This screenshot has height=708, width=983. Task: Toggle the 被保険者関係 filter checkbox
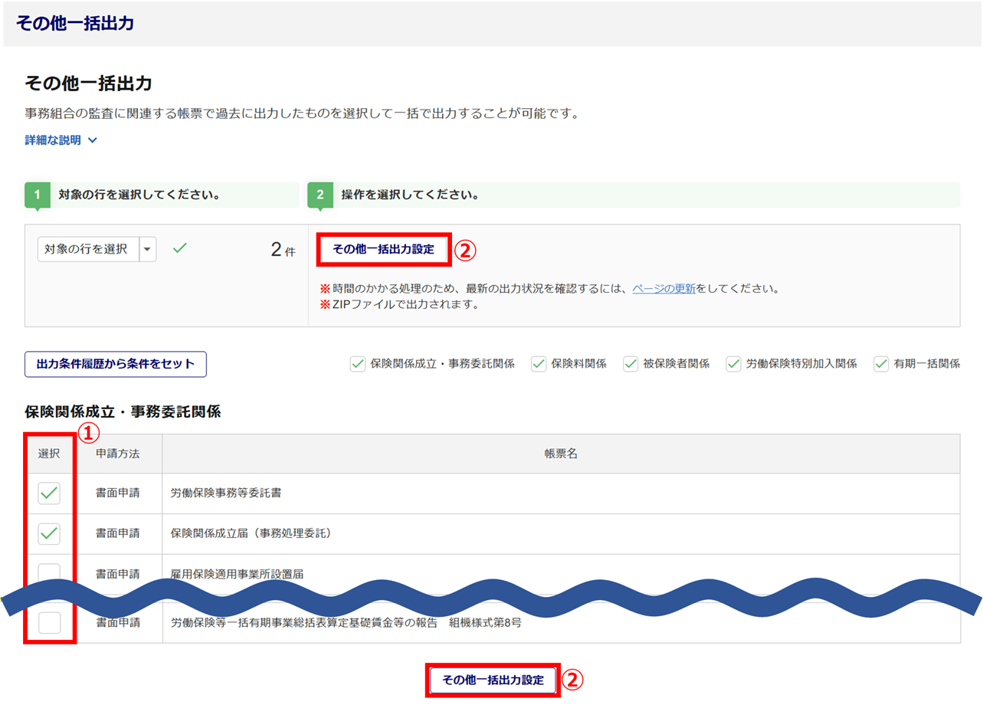click(631, 364)
